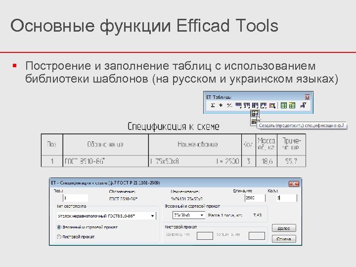Viewport: 356px width, 267px height.
Task: Click the L 75x50x8 cell in the table
Action: click(x=195, y=161)
